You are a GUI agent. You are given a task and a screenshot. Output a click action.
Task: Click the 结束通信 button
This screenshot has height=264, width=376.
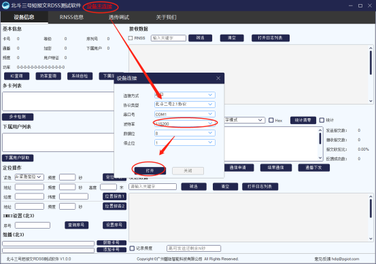[276, 168]
